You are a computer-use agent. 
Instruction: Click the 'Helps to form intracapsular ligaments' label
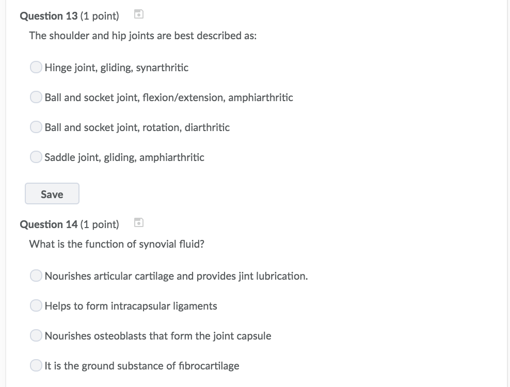(x=131, y=306)
